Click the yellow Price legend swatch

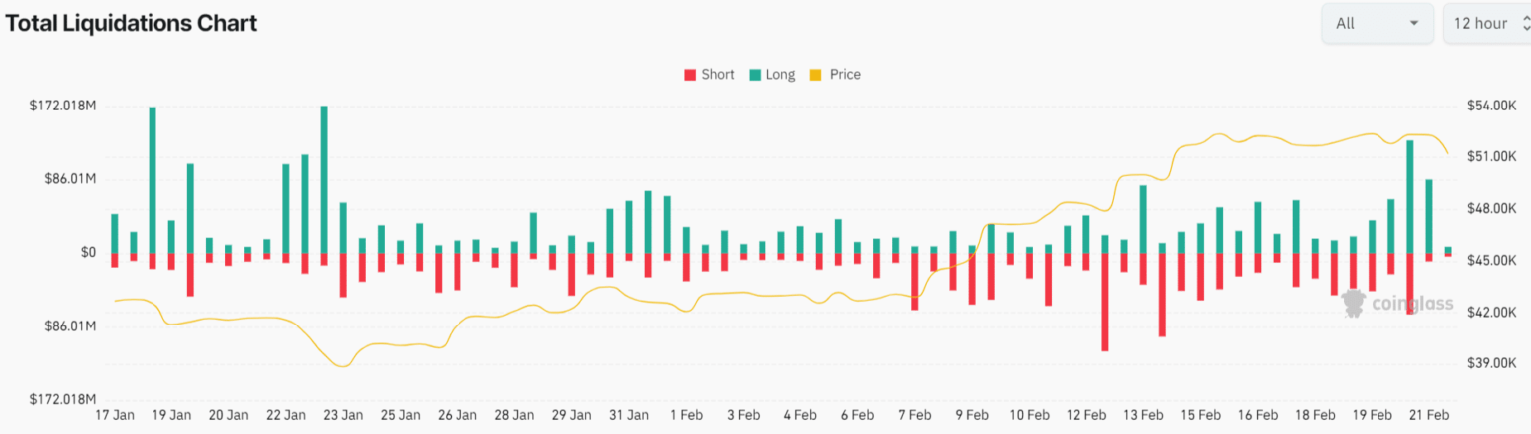click(815, 75)
